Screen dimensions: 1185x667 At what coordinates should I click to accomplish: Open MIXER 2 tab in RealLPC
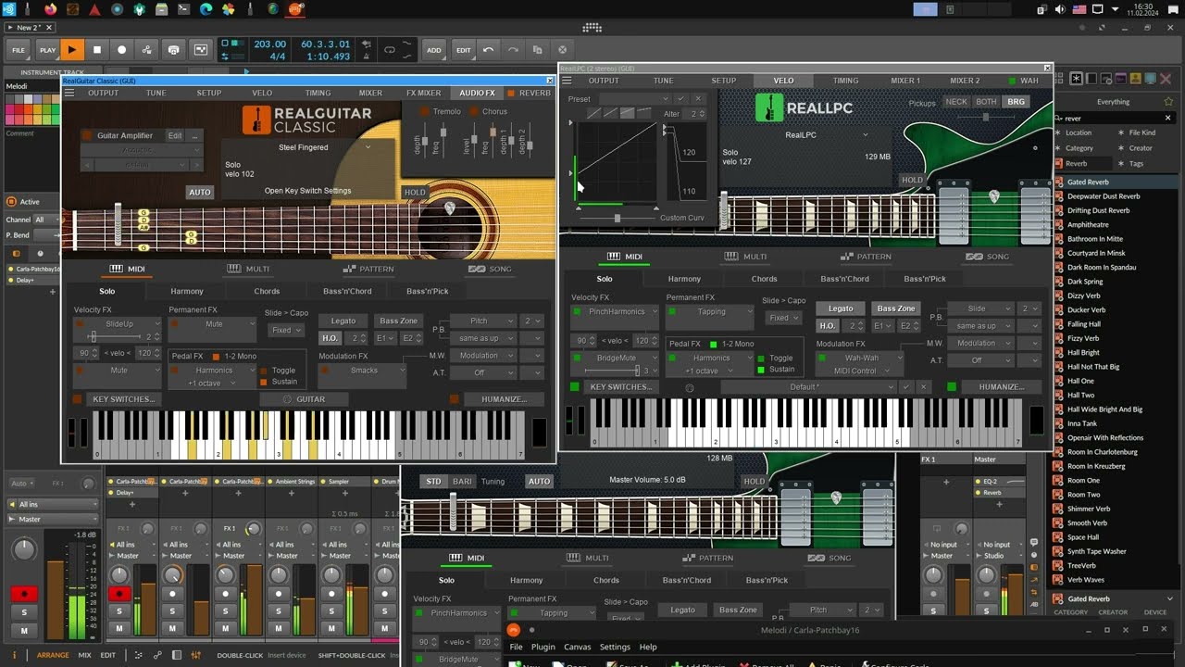click(965, 81)
